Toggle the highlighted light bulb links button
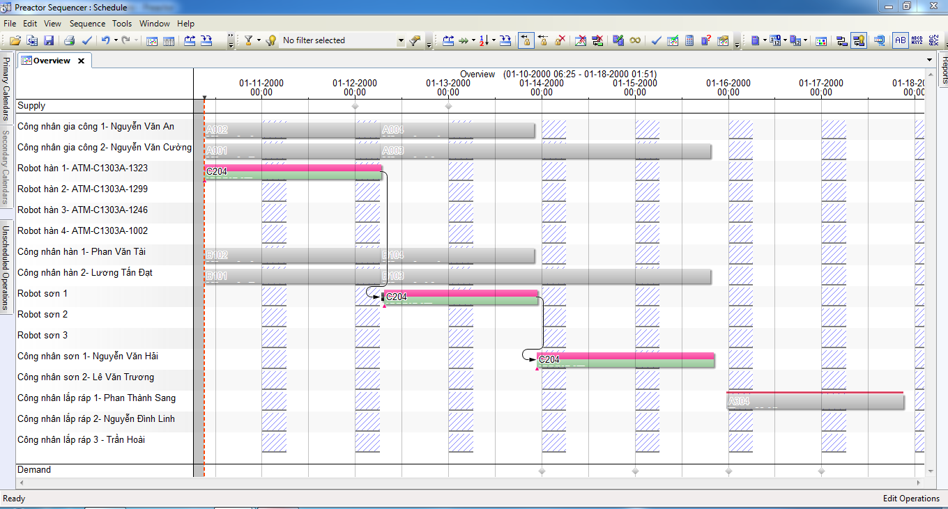 click(x=858, y=41)
